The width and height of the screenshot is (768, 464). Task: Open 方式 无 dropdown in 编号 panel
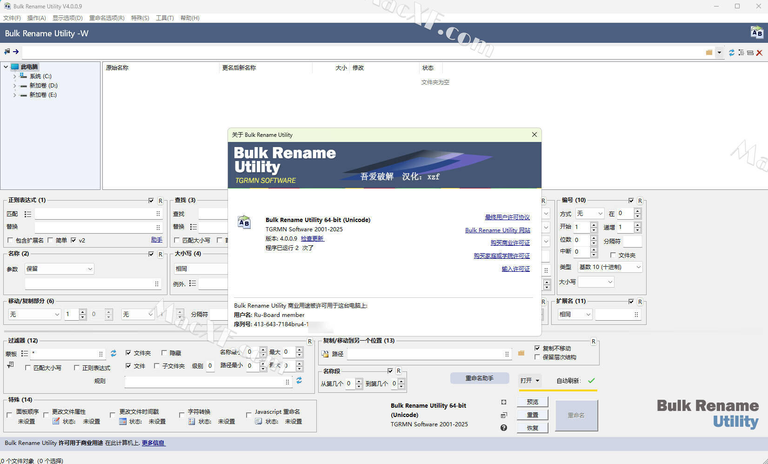click(x=590, y=214)
